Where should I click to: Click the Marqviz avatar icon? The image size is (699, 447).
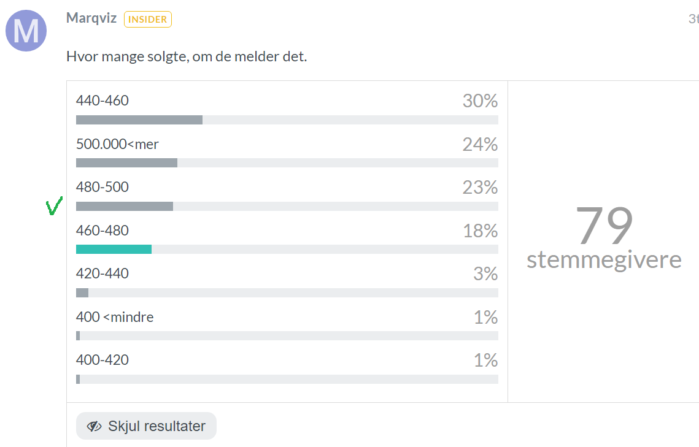point(26,31)
